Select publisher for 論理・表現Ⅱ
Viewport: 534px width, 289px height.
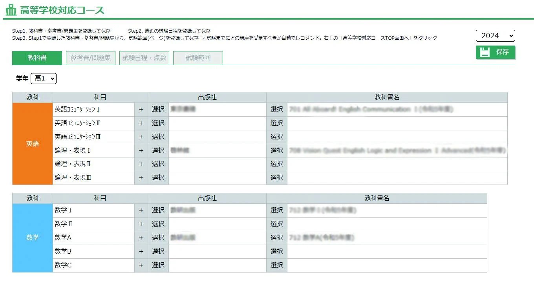(158, 164)
